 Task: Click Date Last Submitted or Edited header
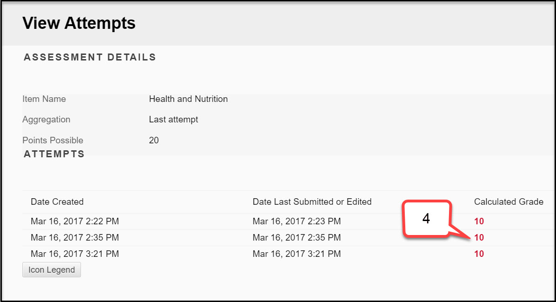(312, 201)
